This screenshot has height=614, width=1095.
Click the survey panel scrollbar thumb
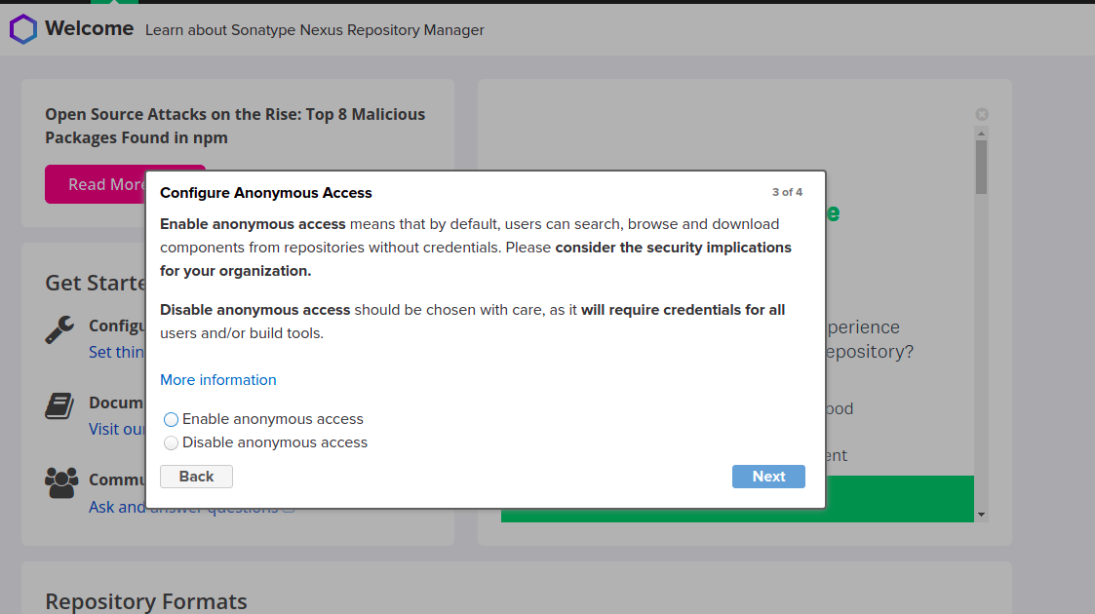click(x=981, y=168)
